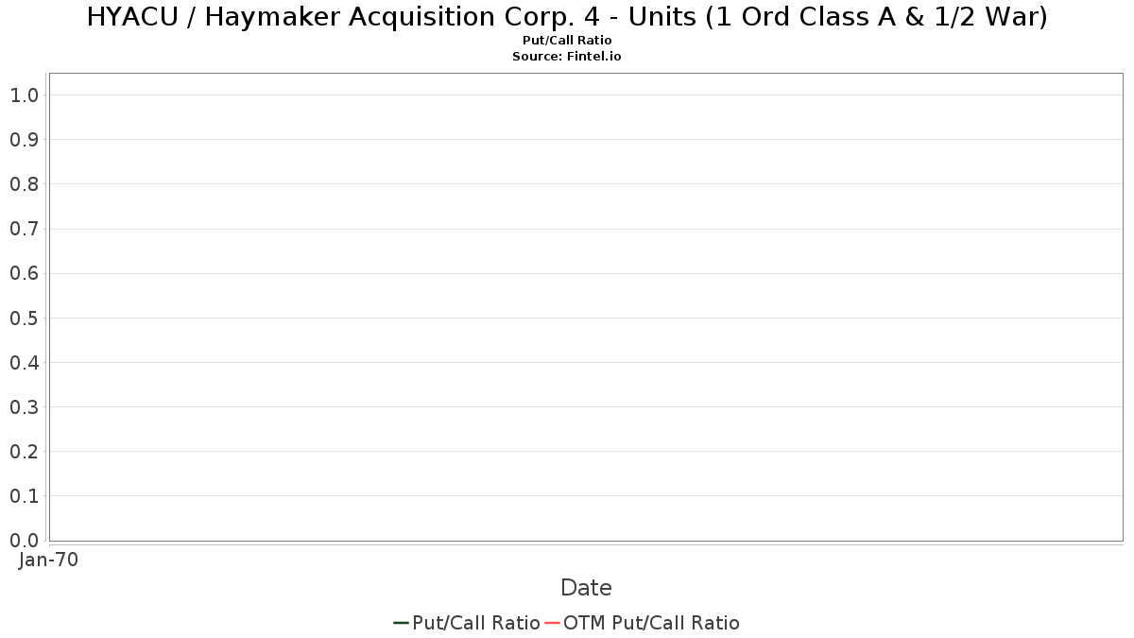The width and height of the screenshot is (1134, 638).
Task: Click the 1.0 y-axis label
Action: point(25,95)
